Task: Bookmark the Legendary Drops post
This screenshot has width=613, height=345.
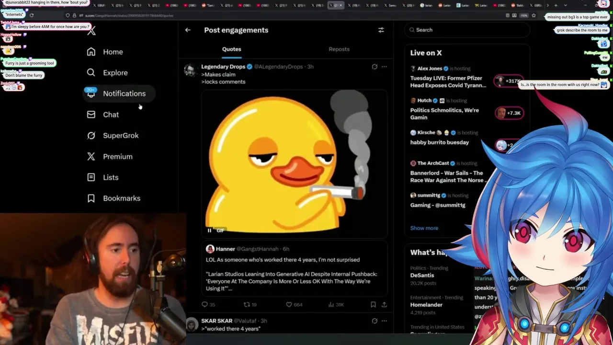Action: tap(373, 305)
